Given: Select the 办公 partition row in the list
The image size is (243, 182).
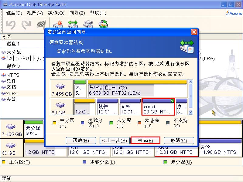Looking at the screenshot, I should click(22, 99).
